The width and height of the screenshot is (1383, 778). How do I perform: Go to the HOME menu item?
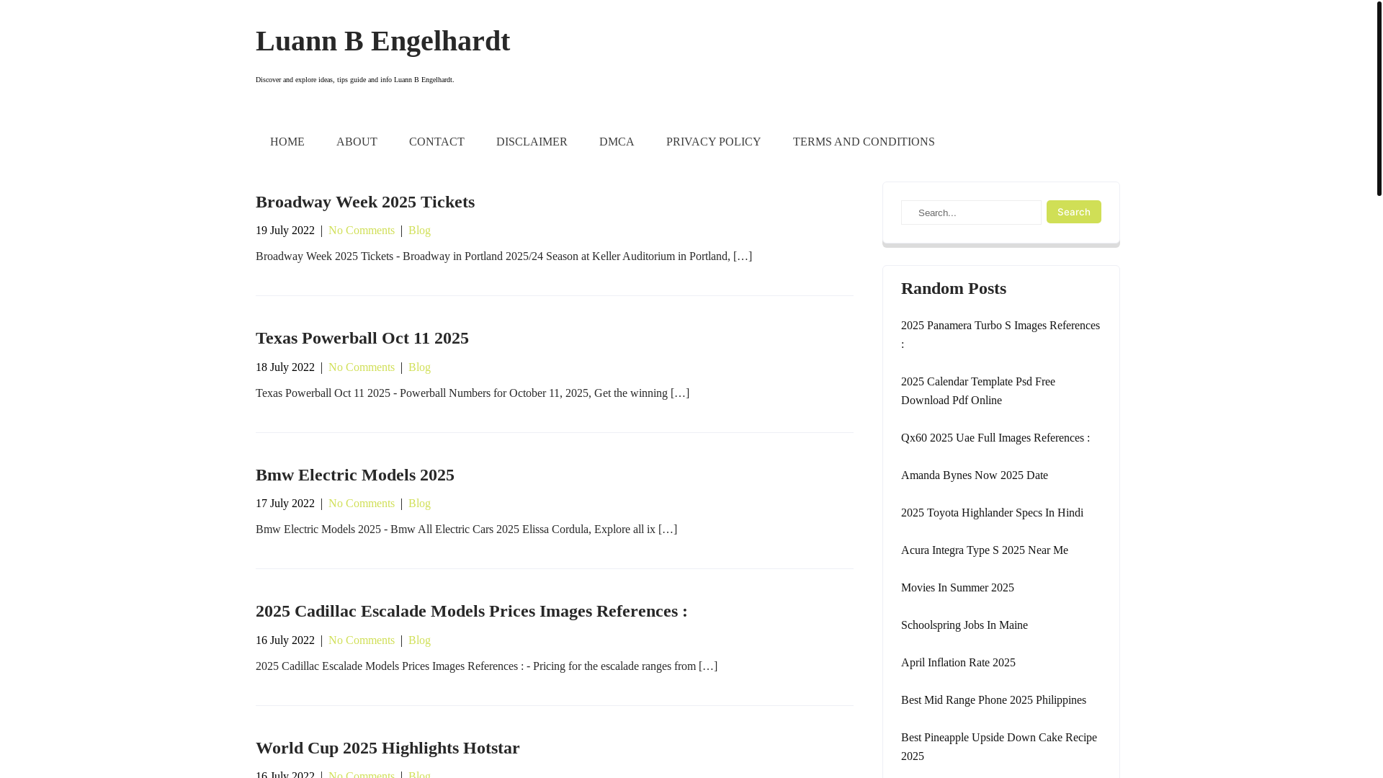(x=287, y=142)
